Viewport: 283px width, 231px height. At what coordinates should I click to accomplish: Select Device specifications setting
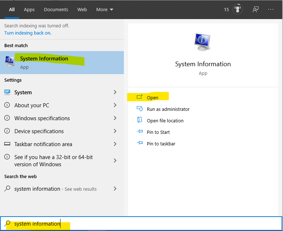pyautogui.click(x=60, y=131)
